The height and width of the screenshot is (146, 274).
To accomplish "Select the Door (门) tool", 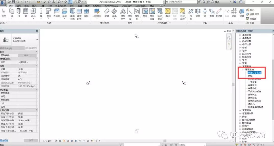I will pyautogui.click(x=19, y=13).
